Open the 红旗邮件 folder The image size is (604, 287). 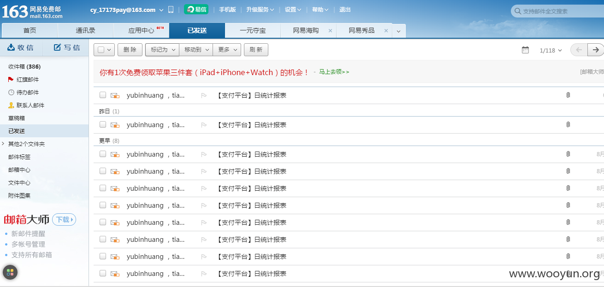[x=28, y=80]
